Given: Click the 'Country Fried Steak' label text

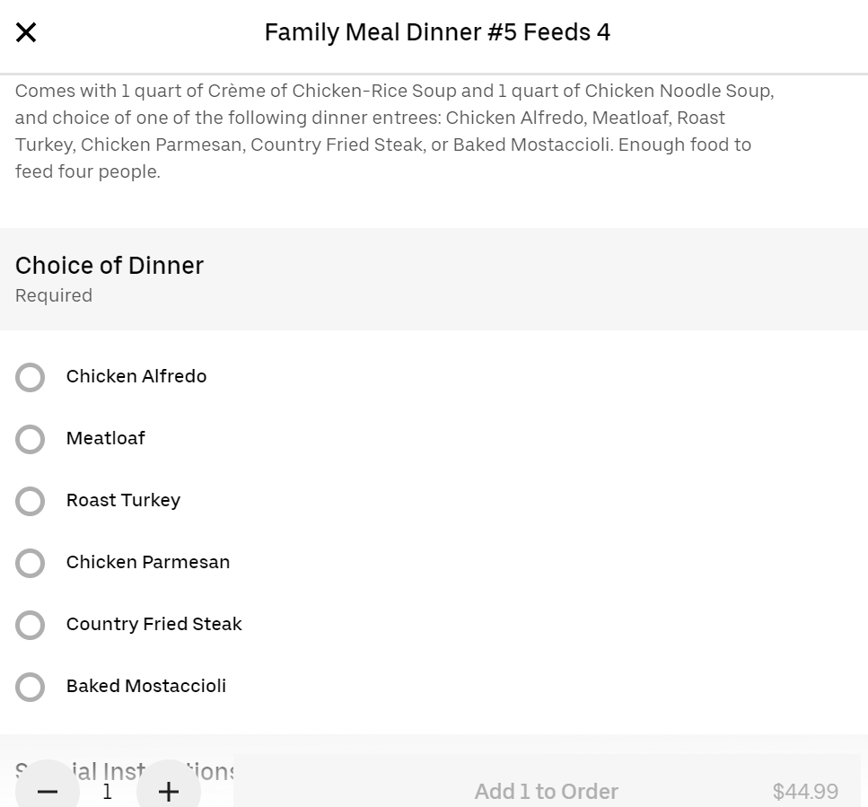Looking at the screenshot, I should click(x=154, y=624).
